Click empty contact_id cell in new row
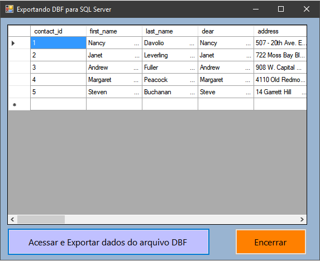The height and width of the screenshot is (261, 320). [x=59, y=104]
